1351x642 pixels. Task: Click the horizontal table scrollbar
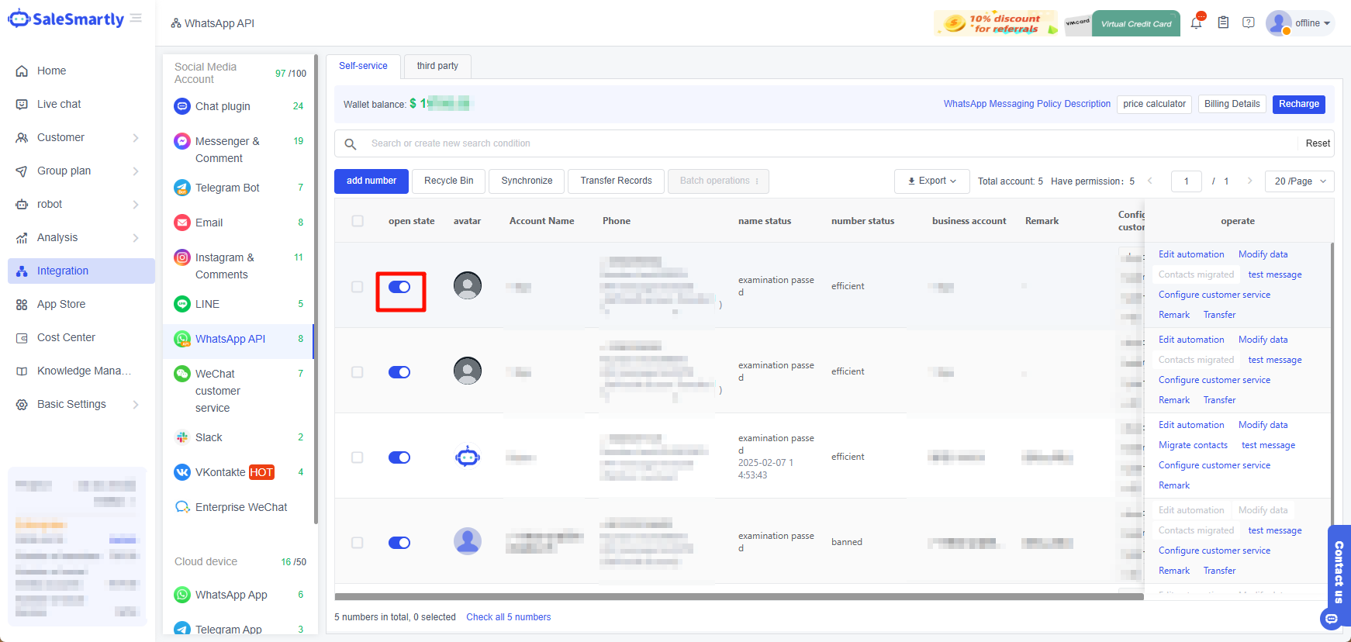(x=738, y=596)
